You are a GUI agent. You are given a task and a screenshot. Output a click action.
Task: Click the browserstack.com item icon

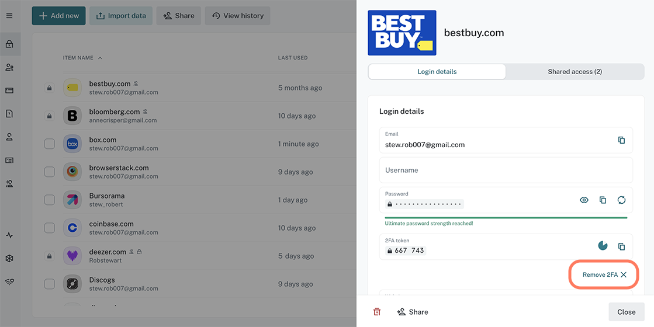pyautogui.click(x=72, y=172)
